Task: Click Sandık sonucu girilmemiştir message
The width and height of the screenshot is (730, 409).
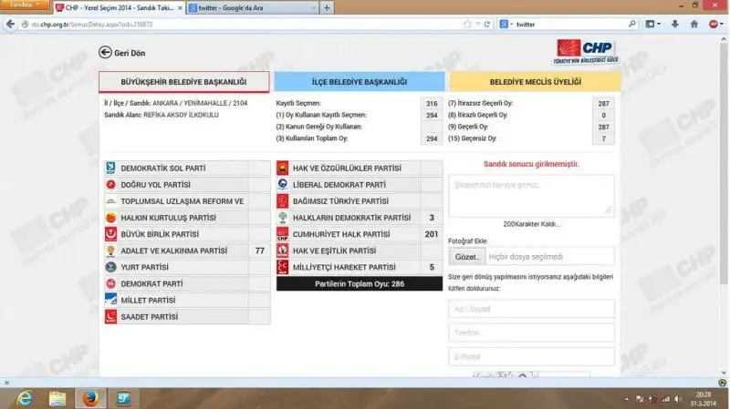Action: click(531, 164)
